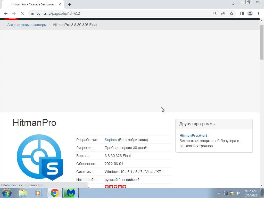Click the scrollbar up arrow
Viewport: 264px width, 198px height.
pyautogui.click(x=262, y=21)
